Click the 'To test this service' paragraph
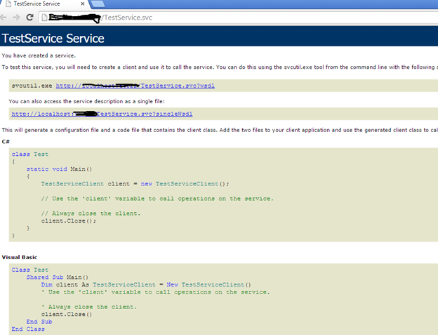Image resolution: width=438 pixels, height=335 pixels. click(220, 67)
